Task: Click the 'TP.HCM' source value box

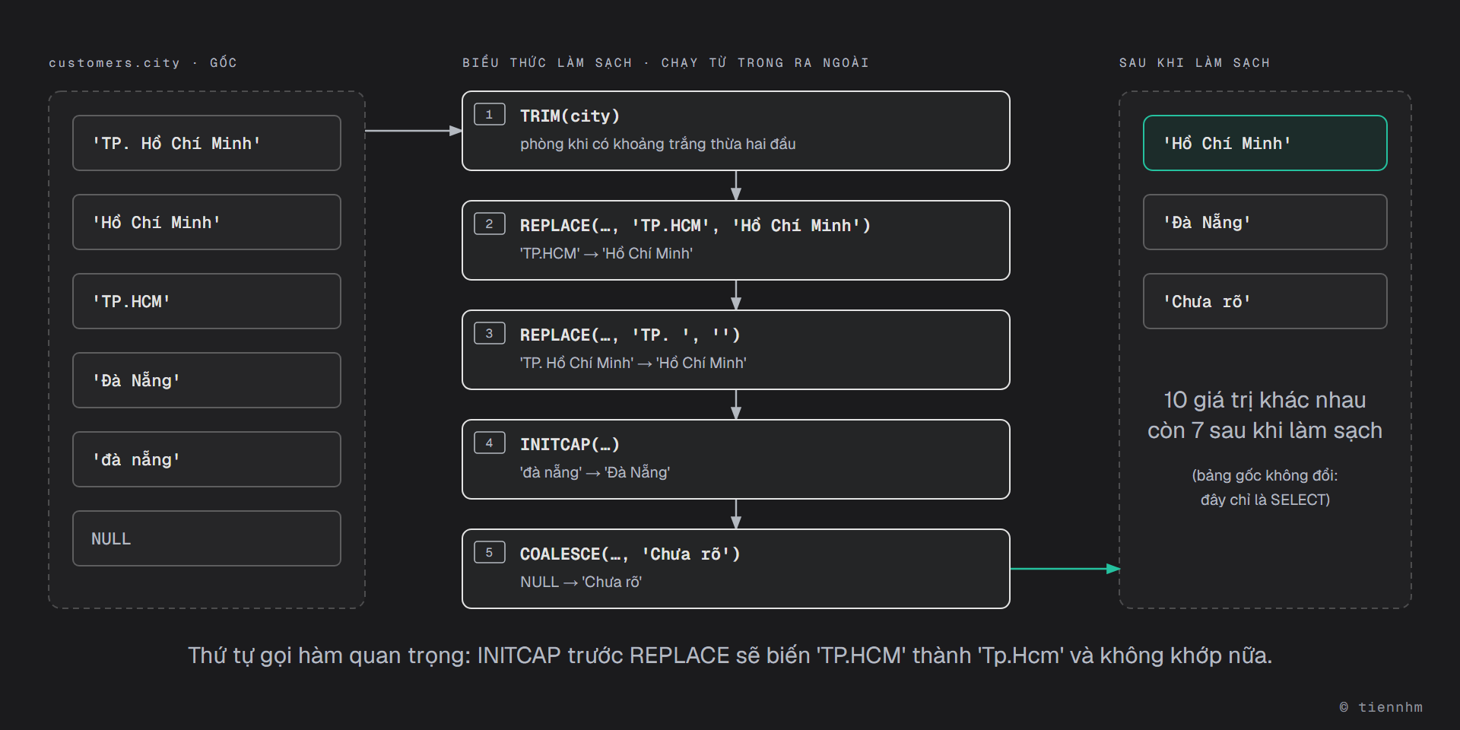Action: point(207,301)
